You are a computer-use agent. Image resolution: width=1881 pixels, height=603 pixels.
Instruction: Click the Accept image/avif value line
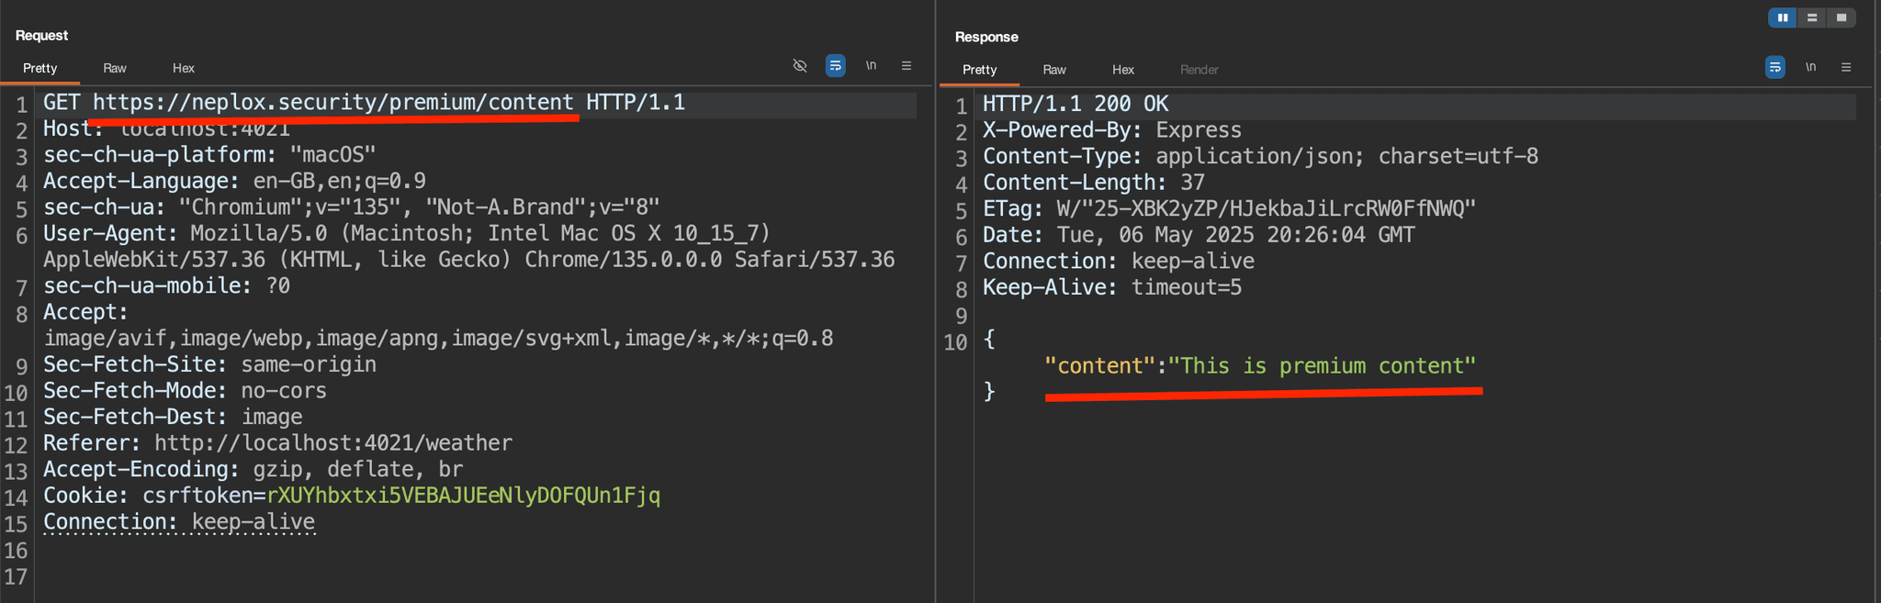coord(438,338)
